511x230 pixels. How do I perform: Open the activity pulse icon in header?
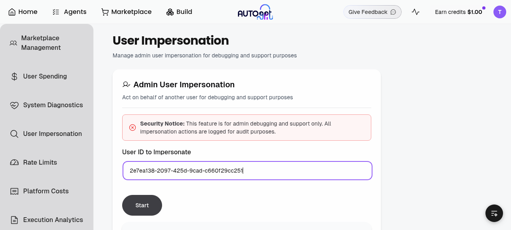(416, 12)
